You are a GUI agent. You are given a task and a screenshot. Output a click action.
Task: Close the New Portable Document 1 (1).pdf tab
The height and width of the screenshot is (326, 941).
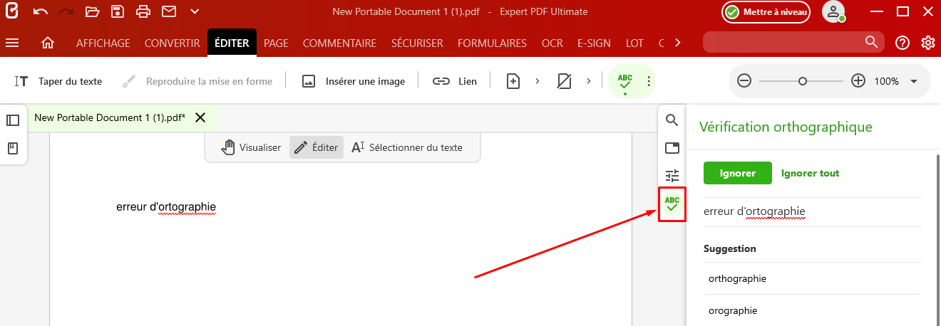[200, 117]
